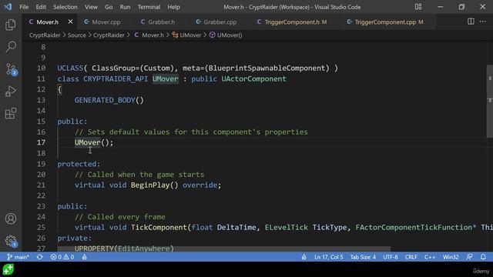Viewport: 493px width, 277px height.
Task: Click the protected: keyword on line 19
Action: 79,164
